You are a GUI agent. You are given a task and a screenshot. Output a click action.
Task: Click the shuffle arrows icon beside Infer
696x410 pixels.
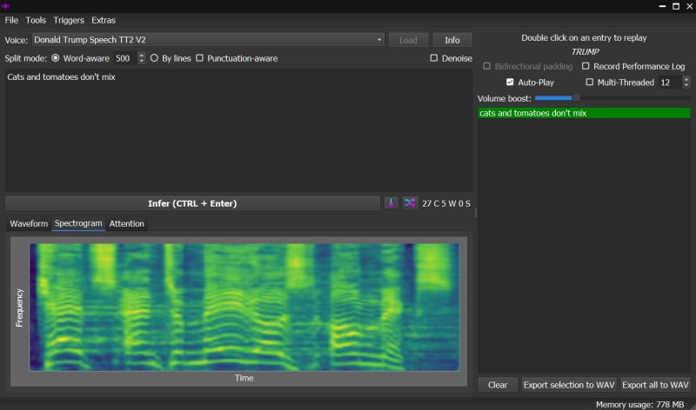point(410,203)
